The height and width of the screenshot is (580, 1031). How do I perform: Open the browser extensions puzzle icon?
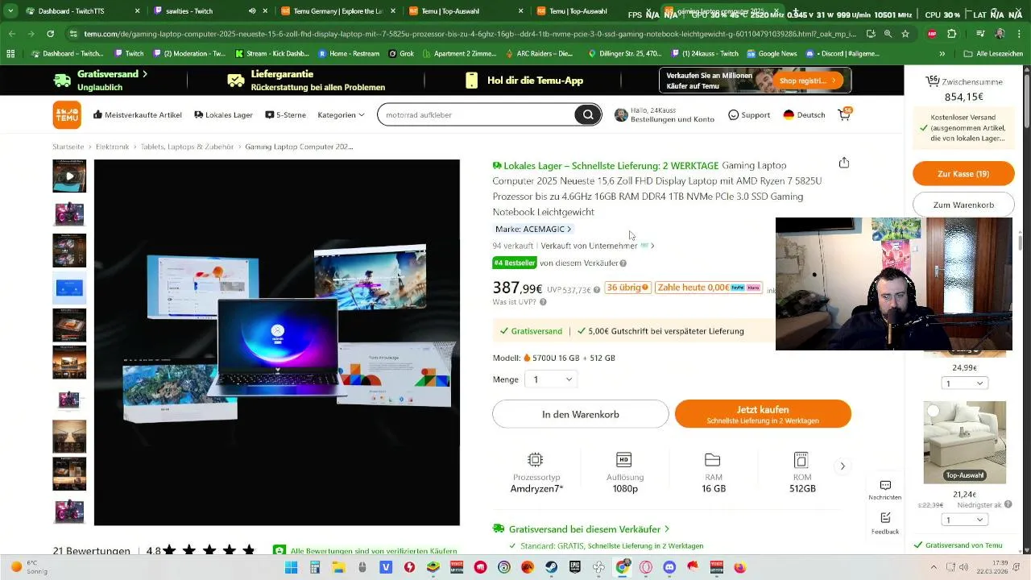[952, 34]
